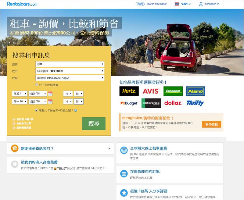This screenshot has height=200, width=244.
Task: Click the orange 更多信息 button
Action: 211,124
